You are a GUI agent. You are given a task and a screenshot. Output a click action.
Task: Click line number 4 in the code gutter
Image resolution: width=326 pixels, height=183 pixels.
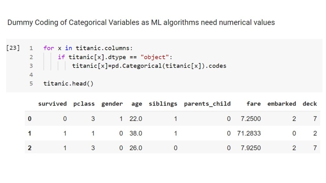pyautogui.click(x=31, y=75)
